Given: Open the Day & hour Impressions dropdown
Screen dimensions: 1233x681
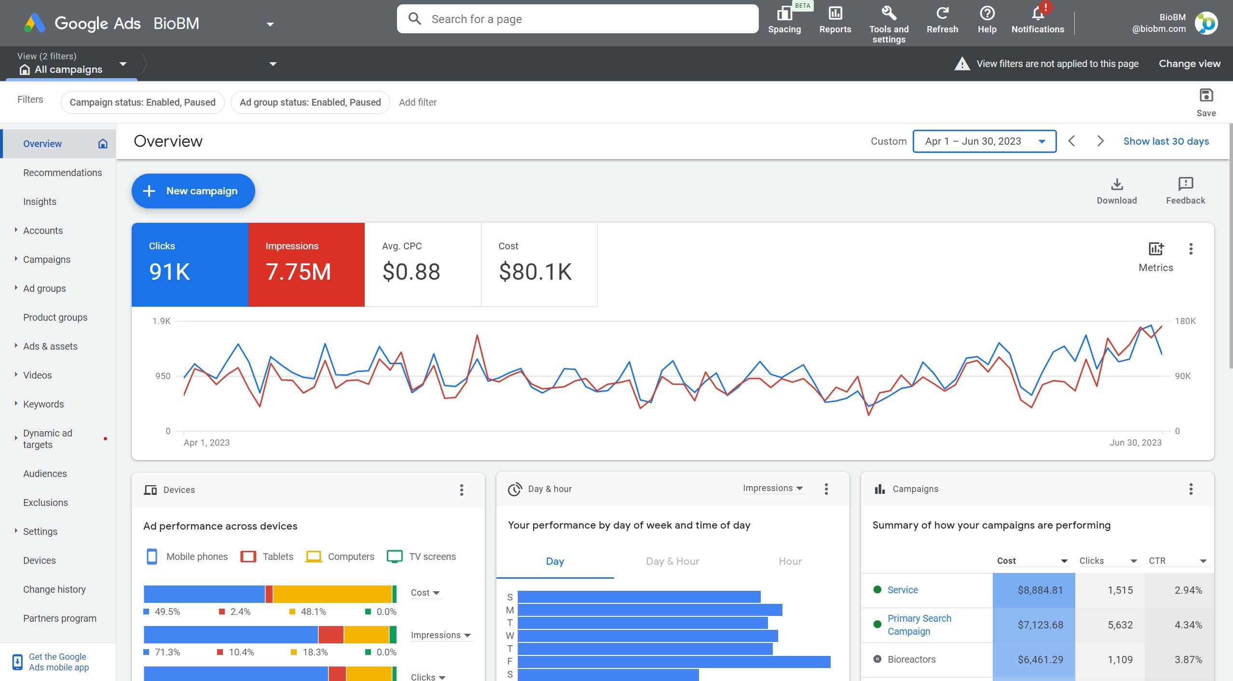Looking at the screenshot, I should coord(773,488).
